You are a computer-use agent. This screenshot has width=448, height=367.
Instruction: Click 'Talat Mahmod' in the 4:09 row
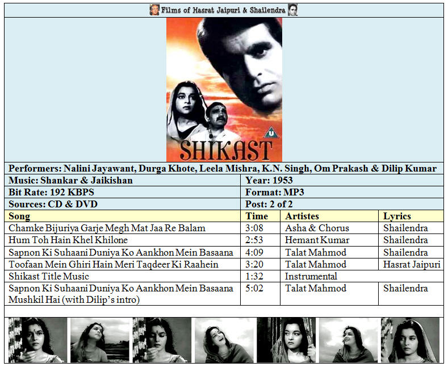point(316,252)
